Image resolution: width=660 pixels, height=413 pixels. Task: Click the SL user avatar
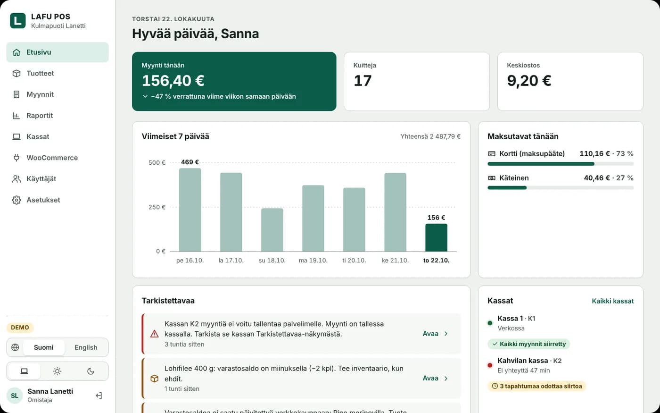(15, 396)
